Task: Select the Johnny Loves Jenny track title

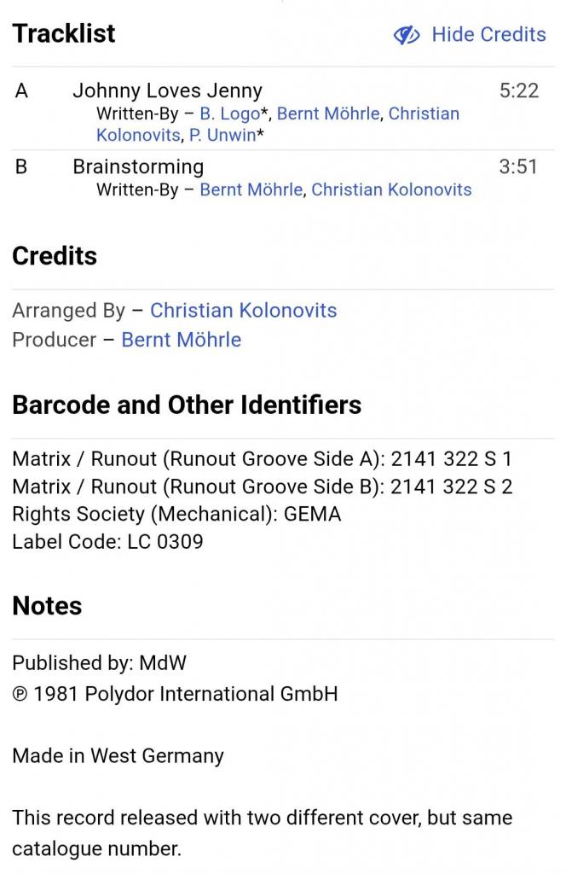Action: click(167, 90)
